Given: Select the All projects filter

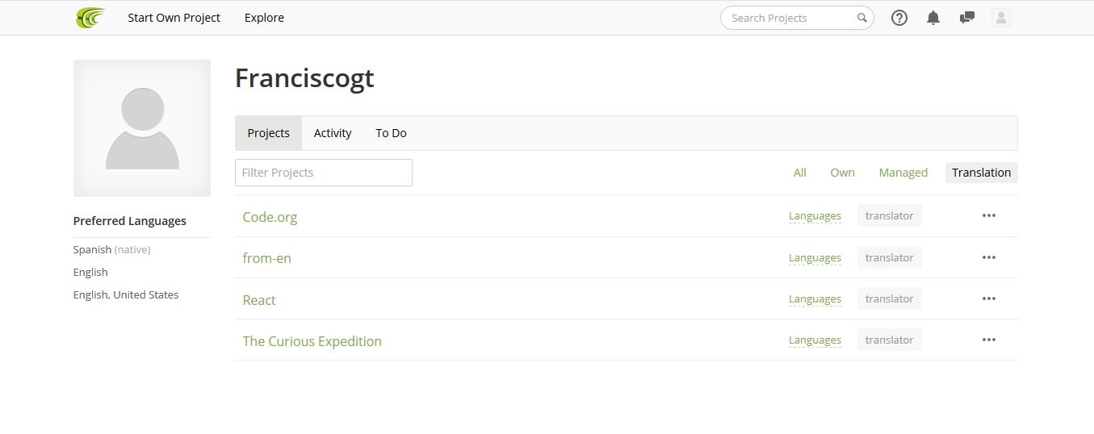Looking at the screenshot, I should (800, 173).
